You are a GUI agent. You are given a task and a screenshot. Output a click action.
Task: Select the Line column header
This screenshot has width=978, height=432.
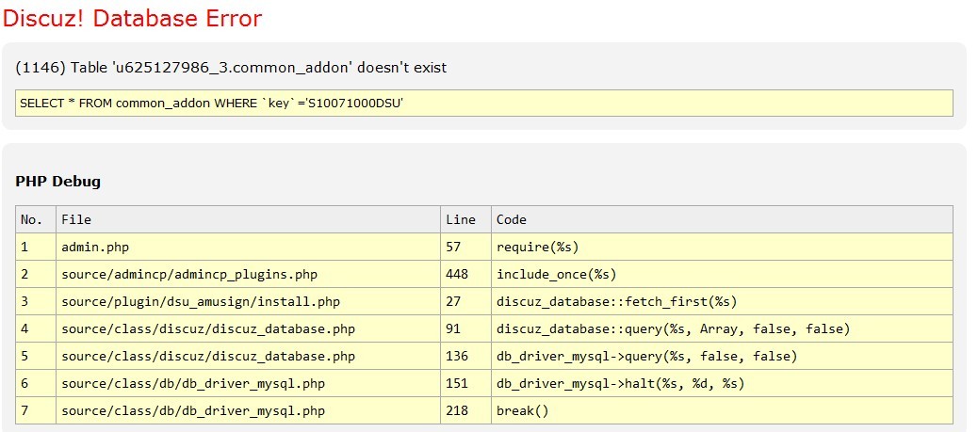tap(461, 219)
